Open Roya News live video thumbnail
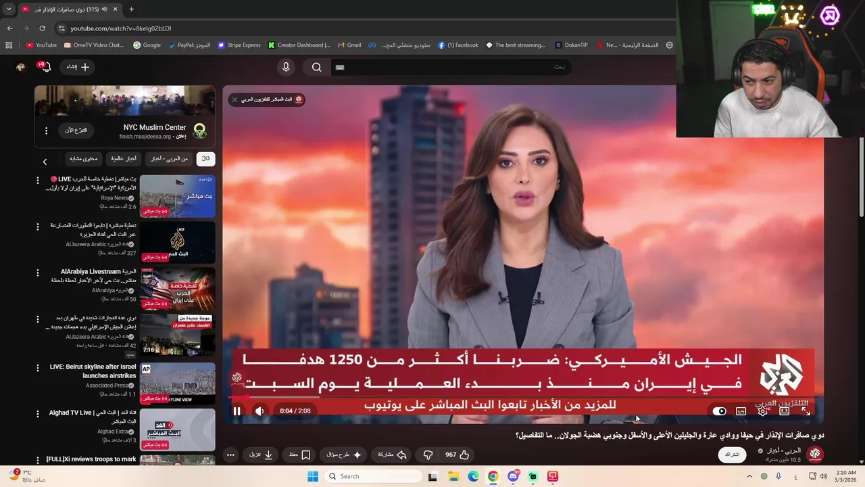Image resolution: width=865 pixels, height=487 pixels. [178, 196]
